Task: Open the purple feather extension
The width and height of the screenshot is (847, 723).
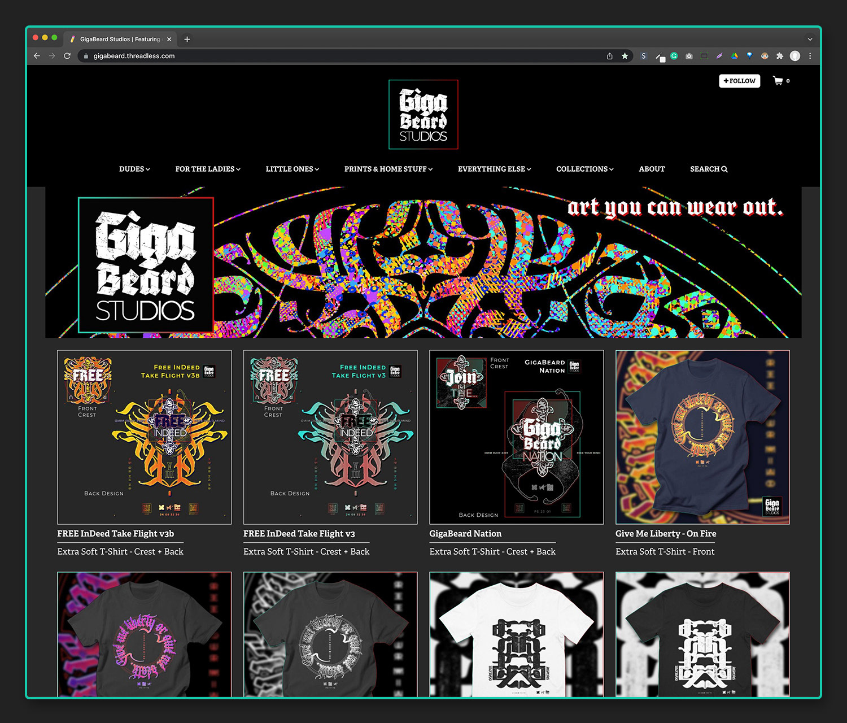Action: 719,56
